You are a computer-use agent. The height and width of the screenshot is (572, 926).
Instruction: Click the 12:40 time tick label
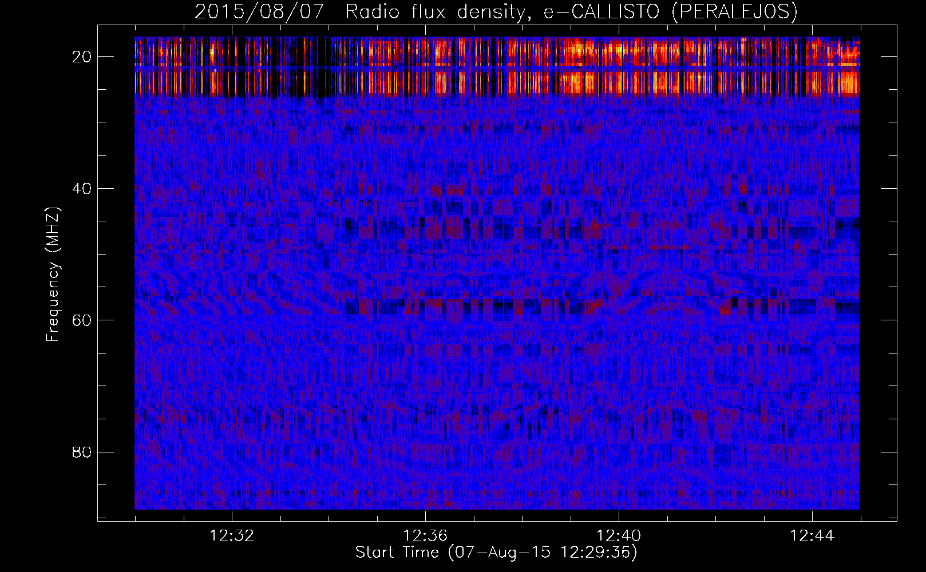619,536
